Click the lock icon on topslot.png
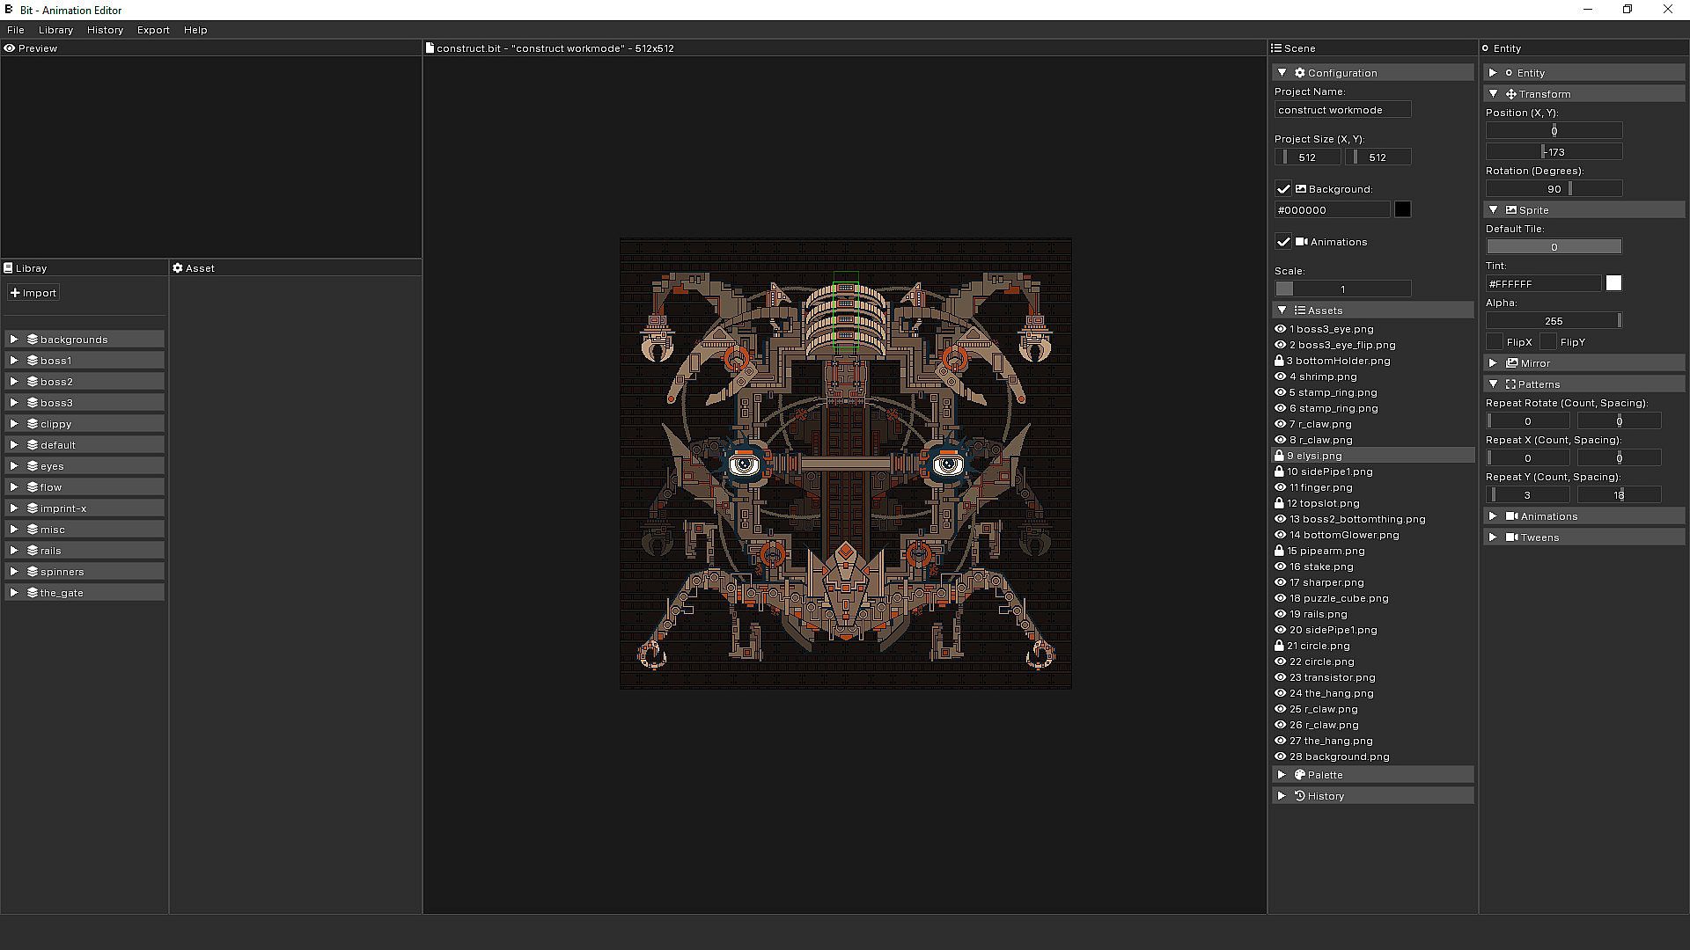 pos(1279,503)
